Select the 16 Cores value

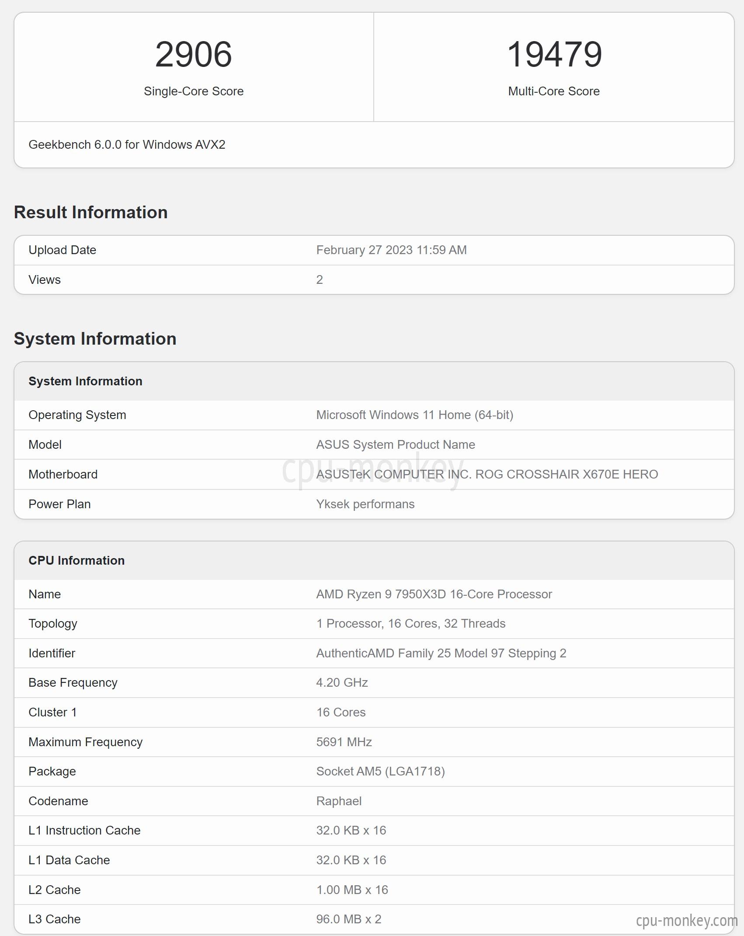[341, 712]
